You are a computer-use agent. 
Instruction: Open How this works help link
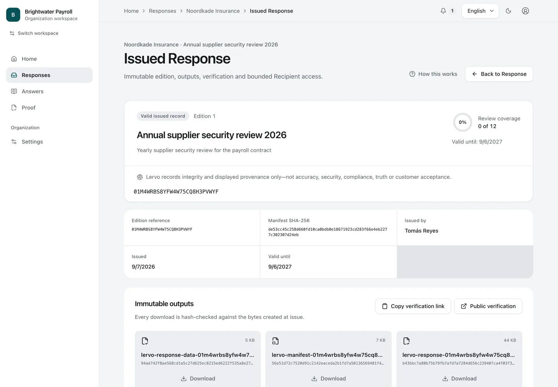433,74
